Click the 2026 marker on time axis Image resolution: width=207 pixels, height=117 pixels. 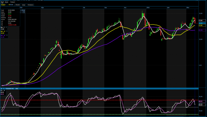[148, 8]
